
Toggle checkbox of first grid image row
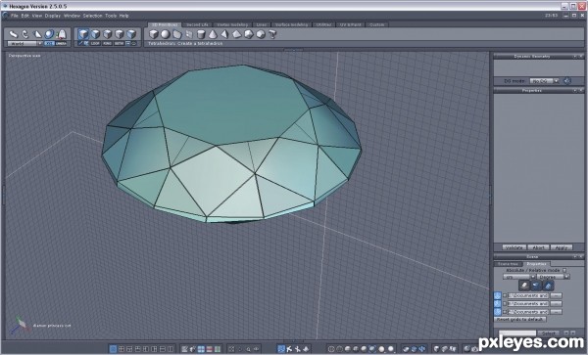[505, 295]
